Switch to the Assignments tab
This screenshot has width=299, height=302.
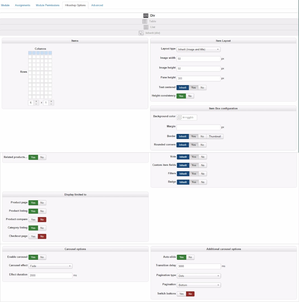23,5
